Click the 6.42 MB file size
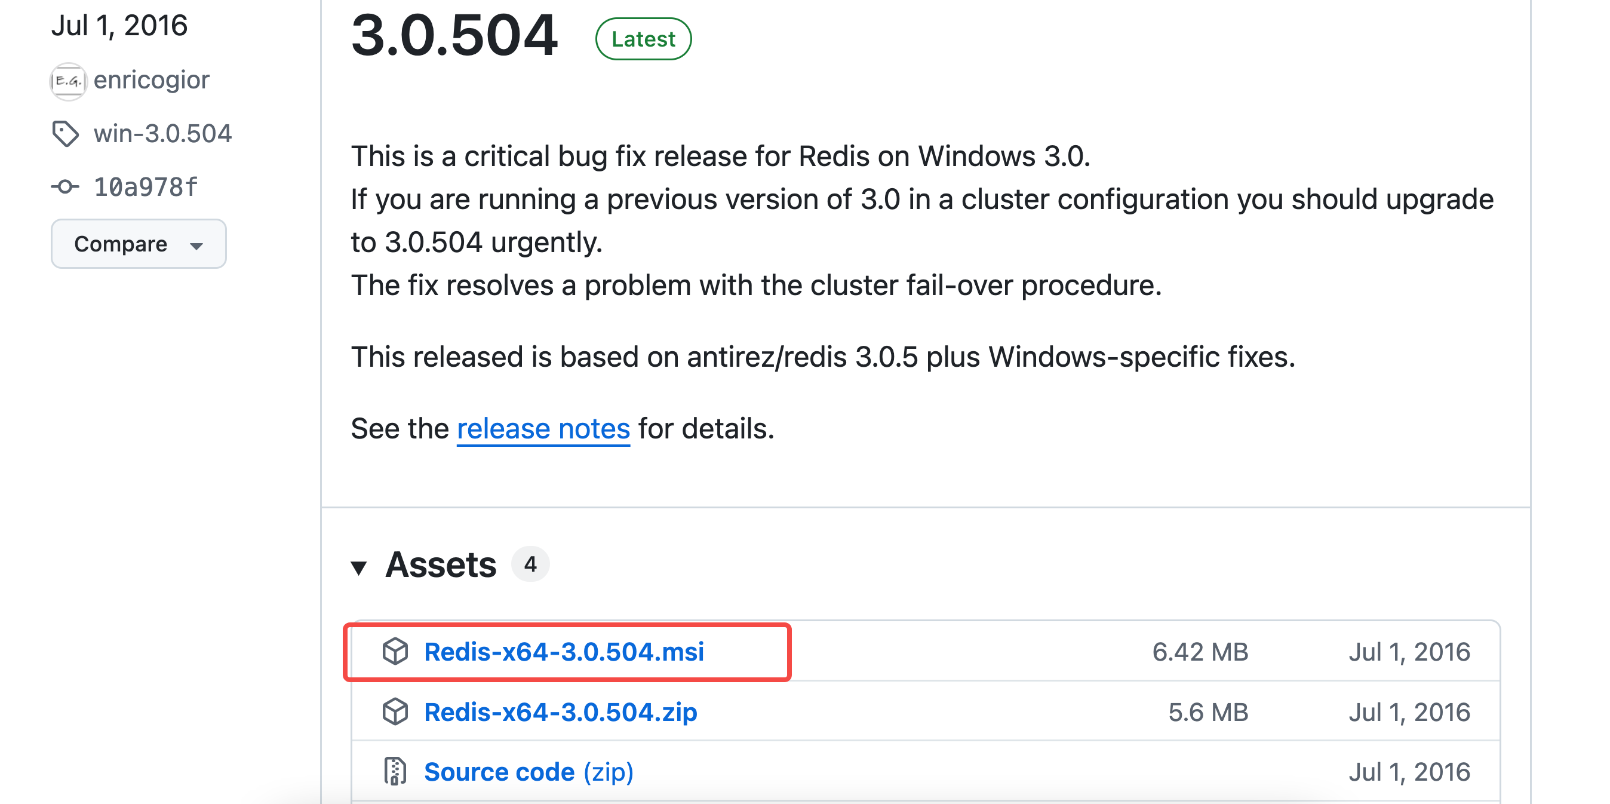Screen dimensions: 1610x804 1200,652
